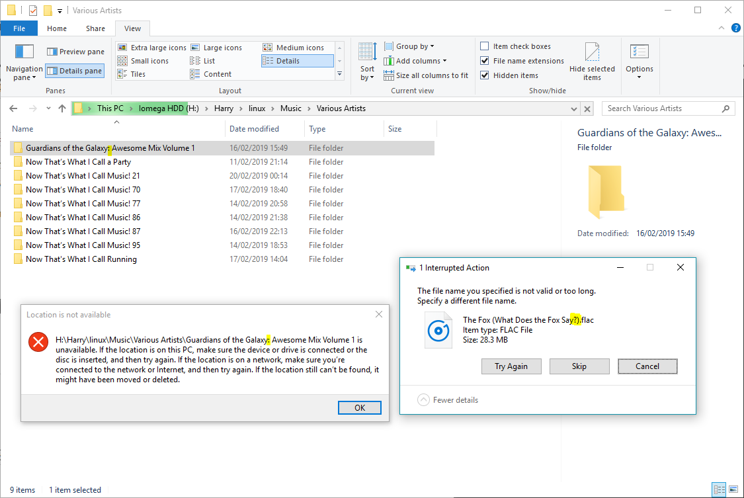Switch to the Home ribbon tab
744x498 pixels.
[57, 28]
